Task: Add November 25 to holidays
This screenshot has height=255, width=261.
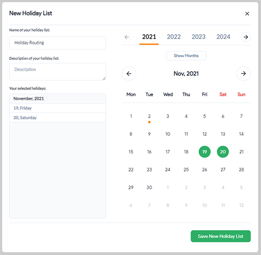Action: click(x=186, y=170)
